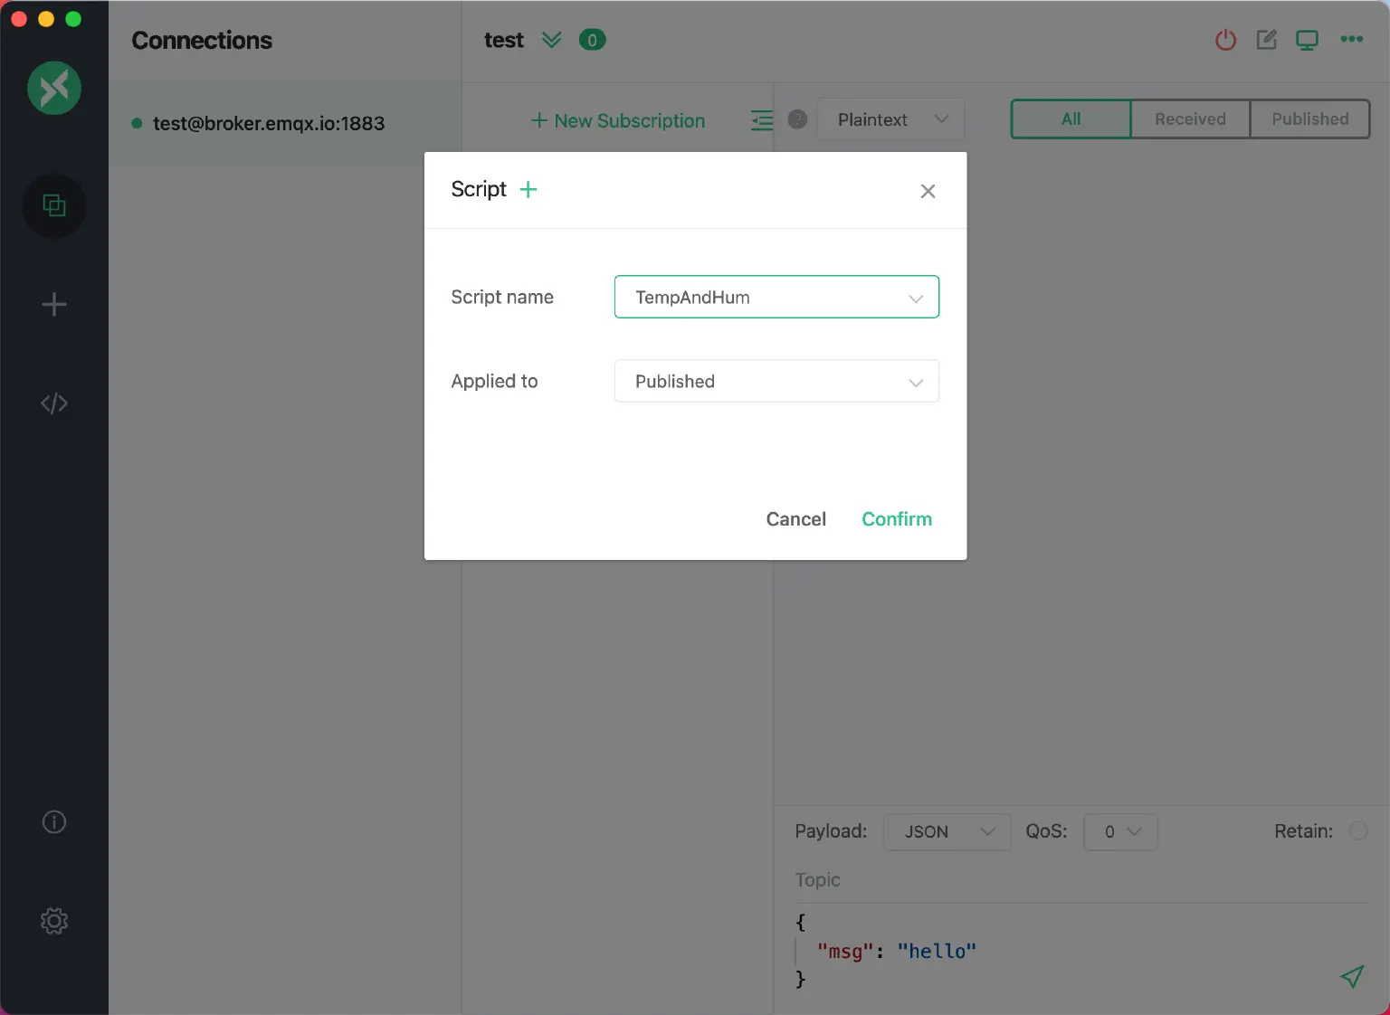This screenshot has height=1015, width=1390.
Task: Click the Topic input field
Action: pyautogui.click(x=1077, y=880)
